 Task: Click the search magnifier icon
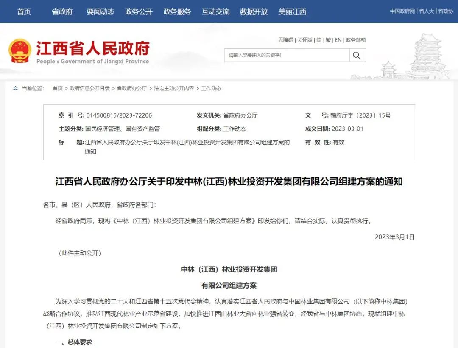[356, 55]
